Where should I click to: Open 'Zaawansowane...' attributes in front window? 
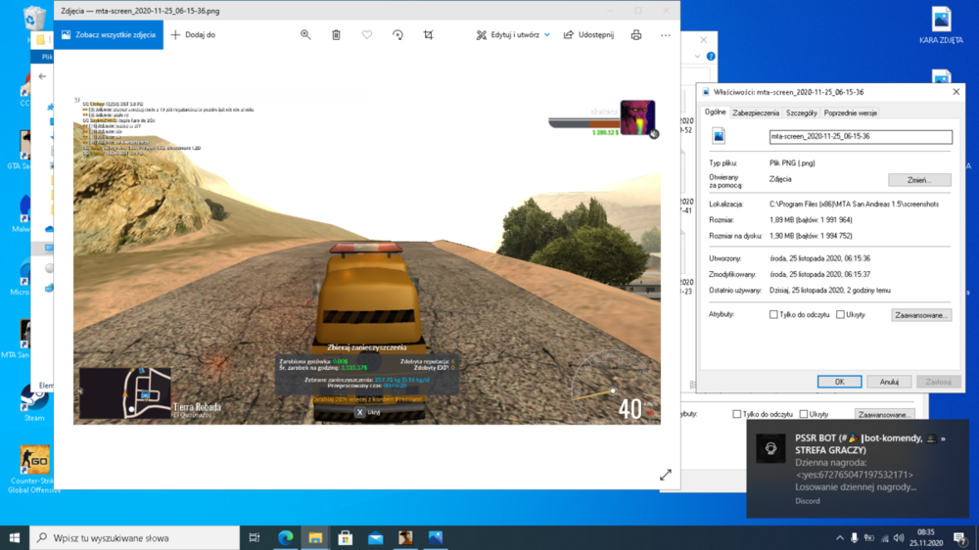tap(921, 315)
